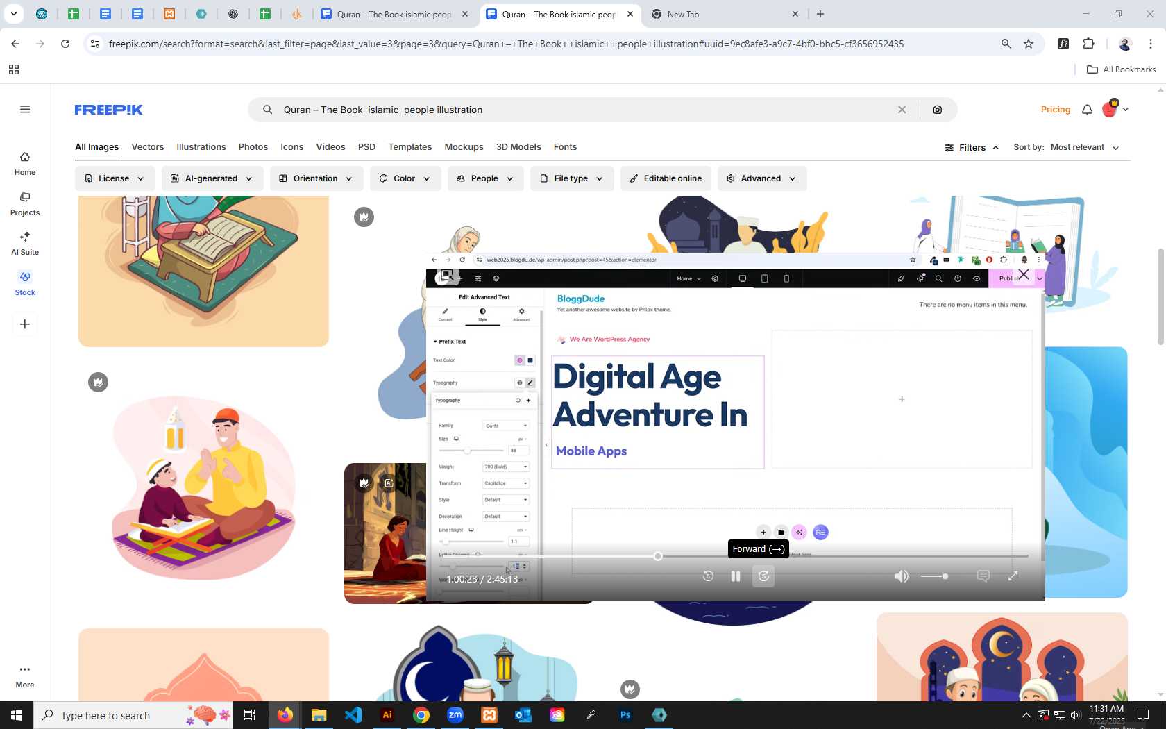Screen dimensions: 1166x729
Task: View site information icon
Action: coord(95,44)
